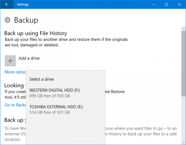Click the 696 GB free of 930 GB text
Image resolution: width=186 pixels, height=145 pixels.
[50, 96]
